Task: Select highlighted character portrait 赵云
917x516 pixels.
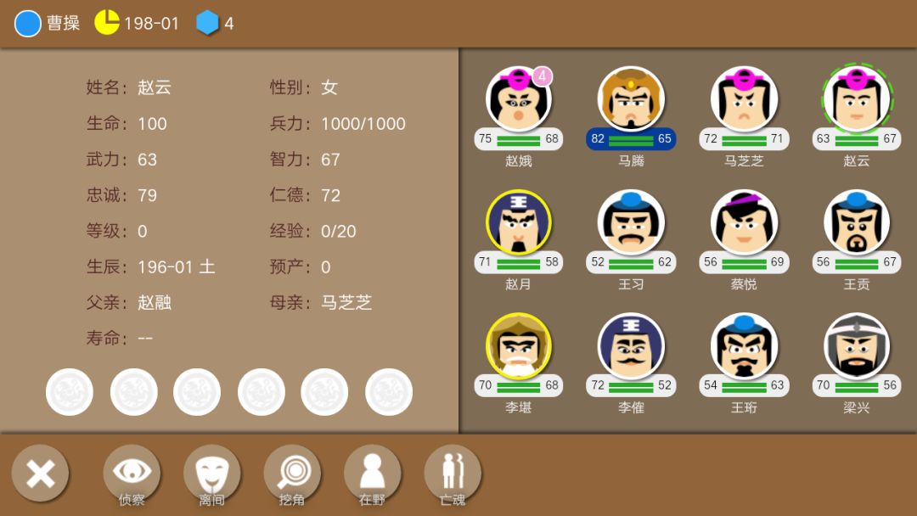Action: [x=857, y=99]
